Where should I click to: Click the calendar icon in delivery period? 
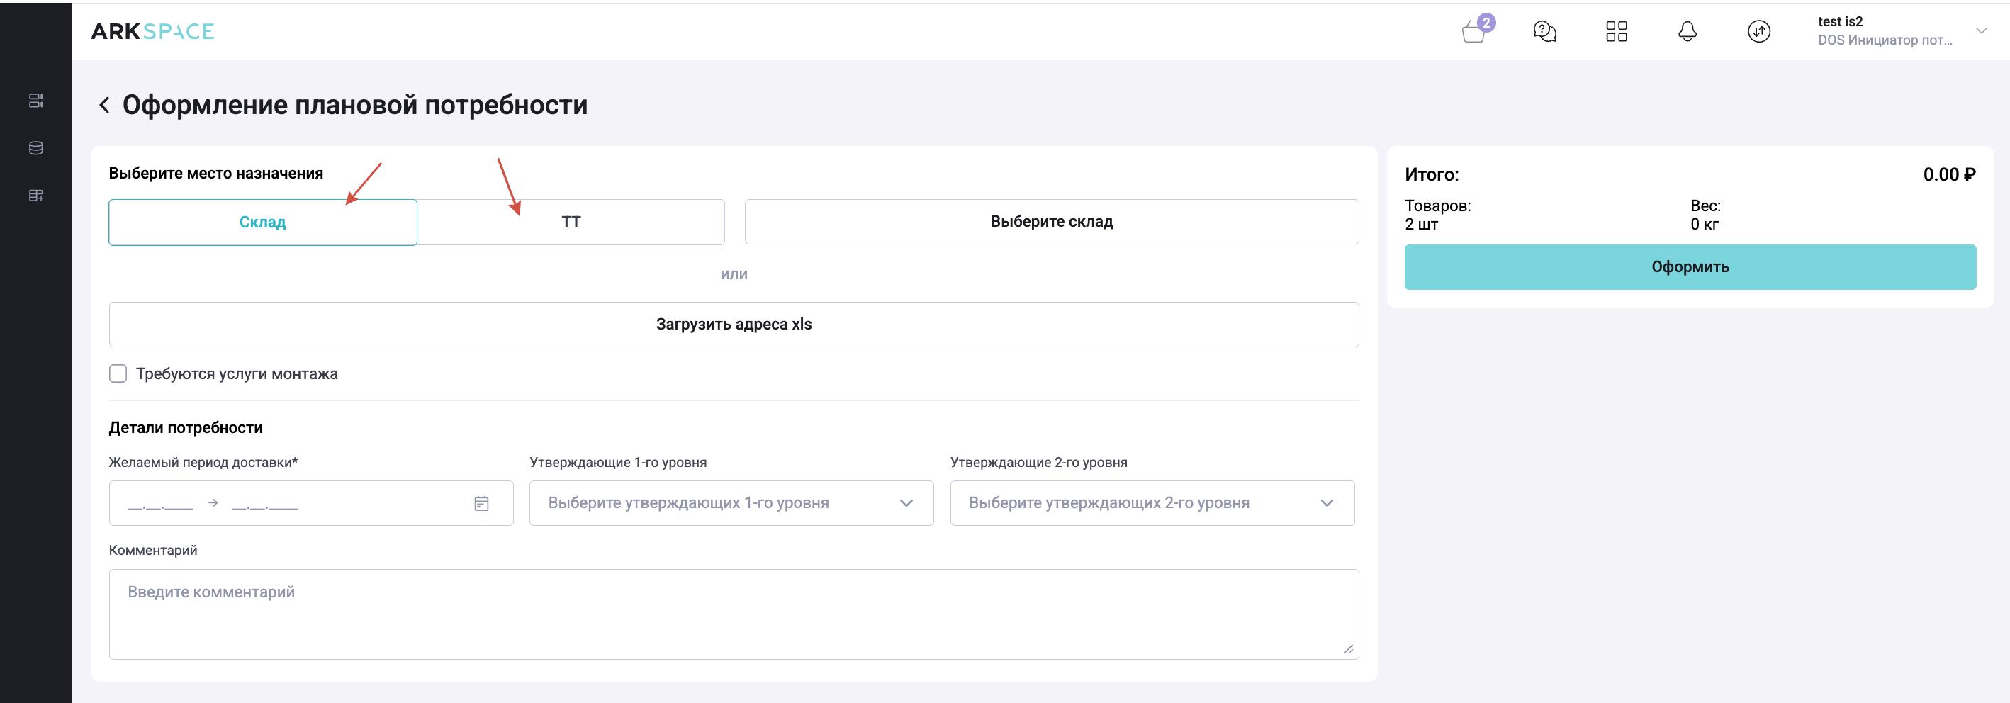coord(481,504)
